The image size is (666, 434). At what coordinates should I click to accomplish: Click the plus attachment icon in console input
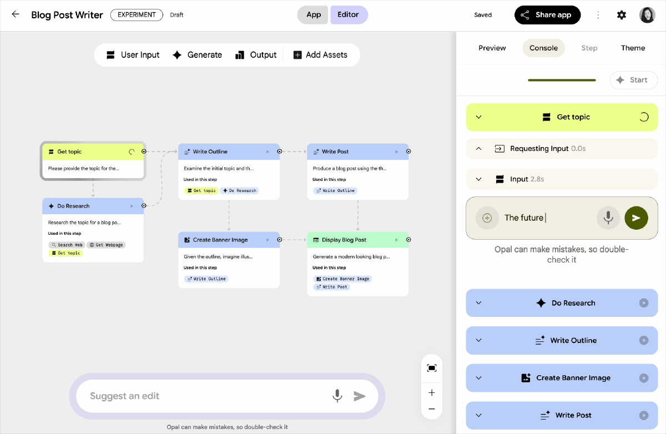tap(487, 218)
